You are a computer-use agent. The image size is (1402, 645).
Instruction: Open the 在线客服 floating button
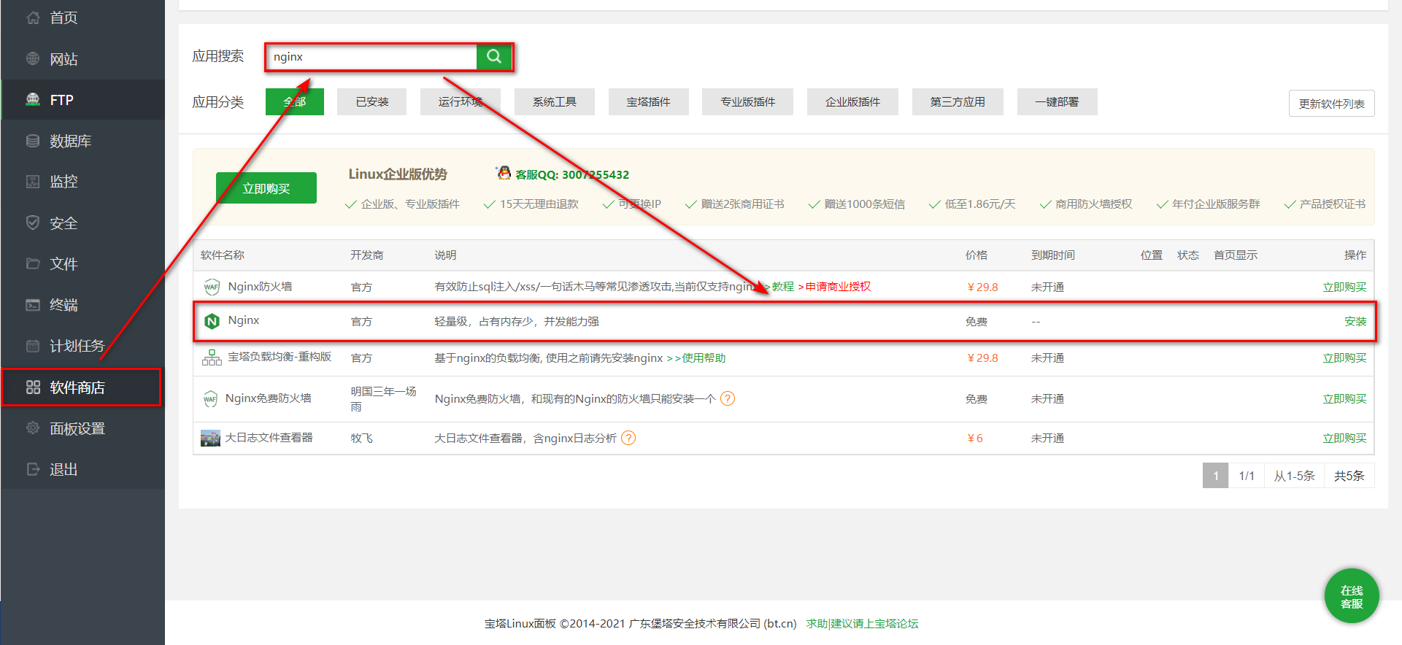1352,596
